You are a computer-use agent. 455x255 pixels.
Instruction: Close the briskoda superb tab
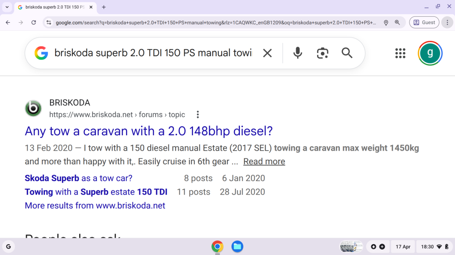point(91,7)
